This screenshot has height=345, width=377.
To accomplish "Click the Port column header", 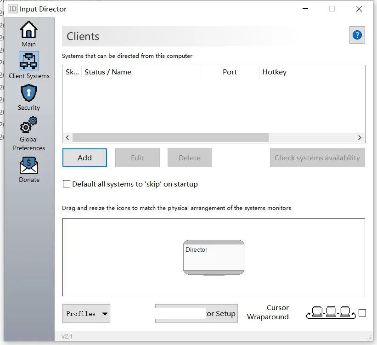I will click(230, 72).
